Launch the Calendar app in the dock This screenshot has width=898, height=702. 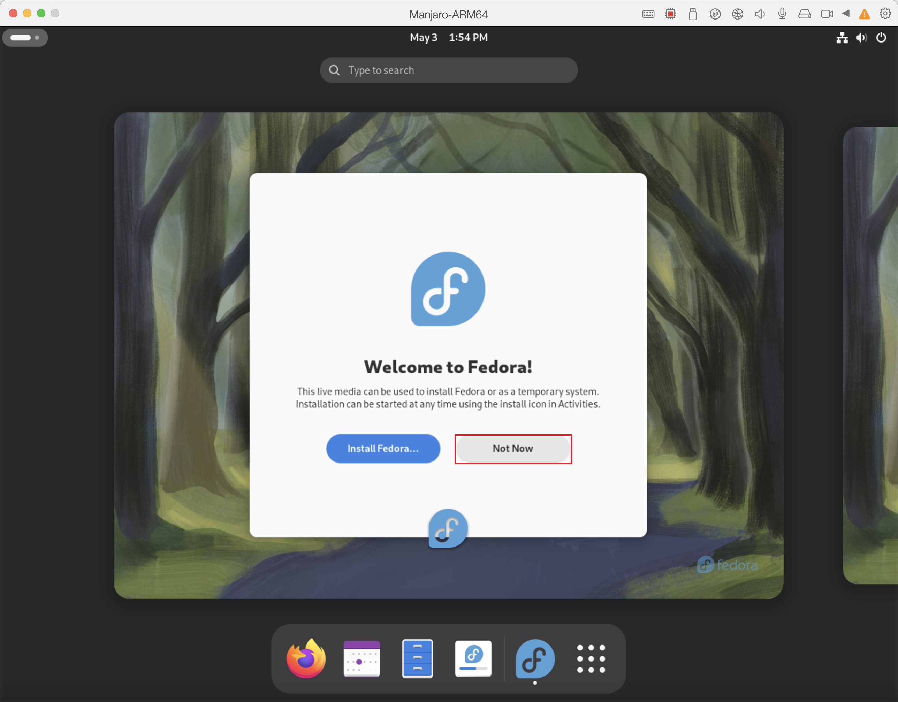[x=362, y=658]
